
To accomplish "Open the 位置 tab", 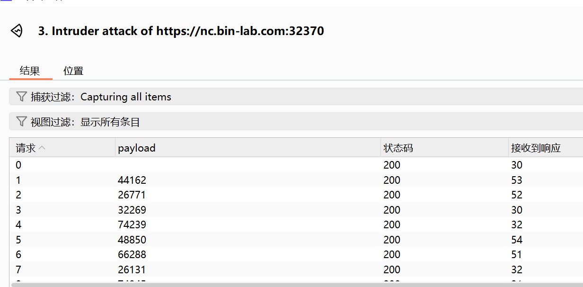I will click(73, 71).
